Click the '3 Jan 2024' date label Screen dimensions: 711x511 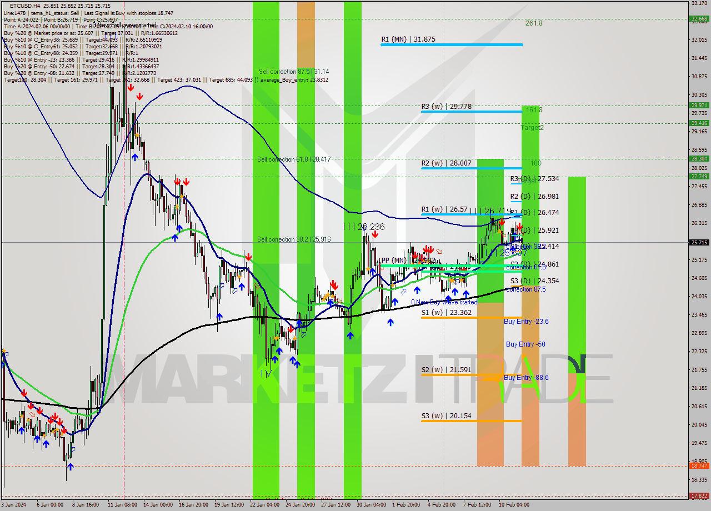[x=14, y=505]
